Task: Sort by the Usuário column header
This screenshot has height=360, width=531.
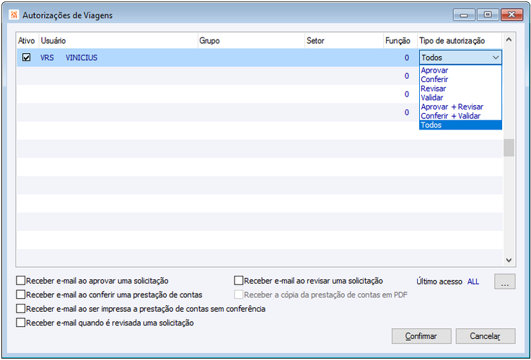Action: pyautogui.click(x=118, y=40)
